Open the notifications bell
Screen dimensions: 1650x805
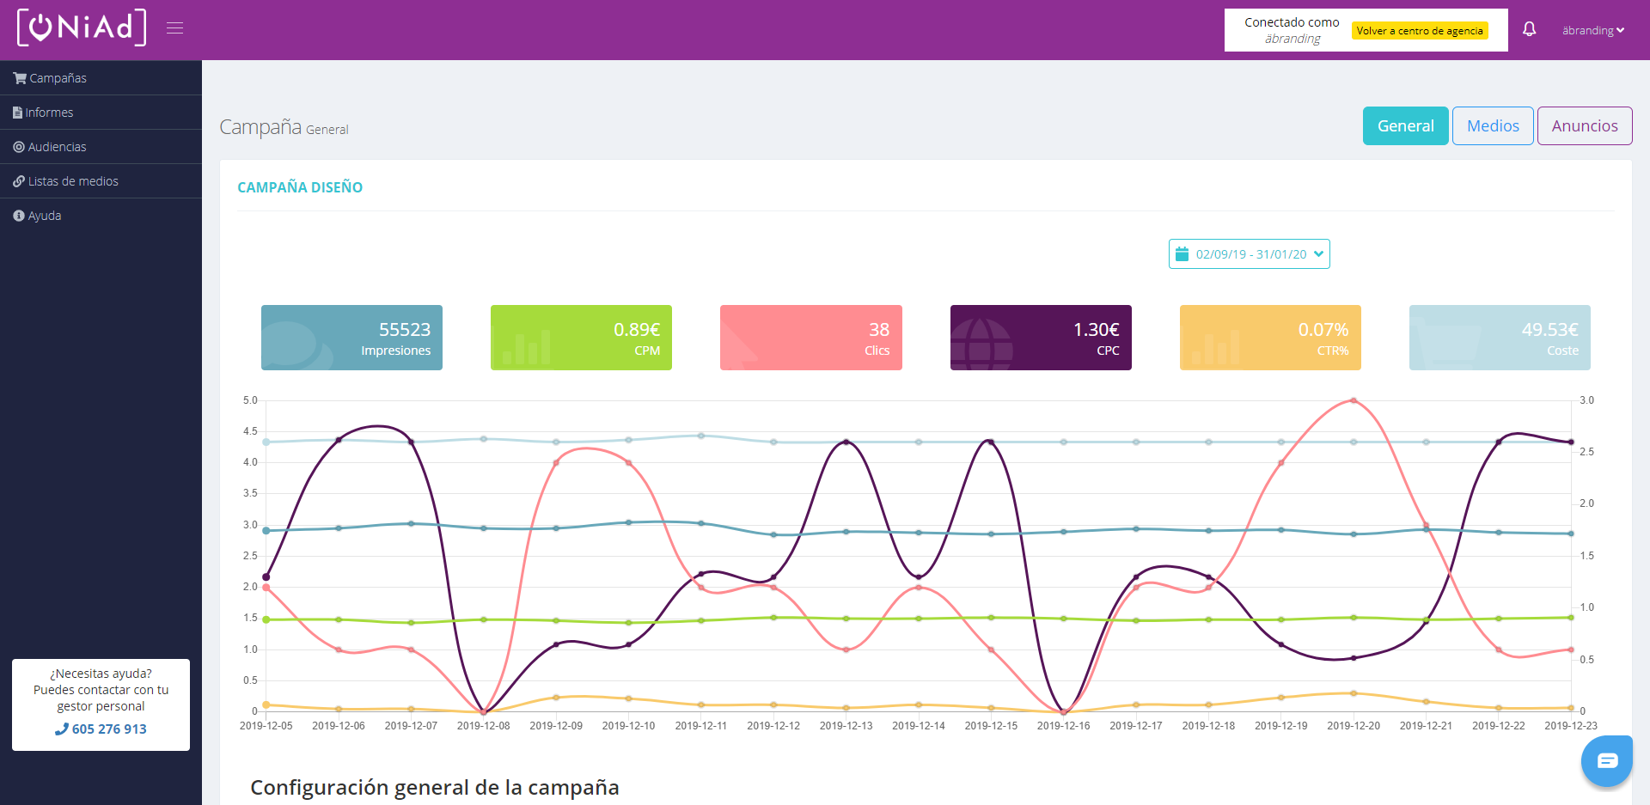(x=1529, y=29)
